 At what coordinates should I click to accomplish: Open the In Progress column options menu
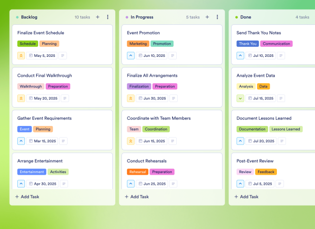217,17
